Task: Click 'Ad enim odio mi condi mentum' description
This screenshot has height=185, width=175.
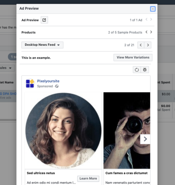Action: click(51, 183)
